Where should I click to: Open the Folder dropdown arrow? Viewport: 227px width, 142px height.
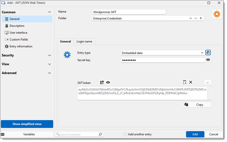(191, 18)
